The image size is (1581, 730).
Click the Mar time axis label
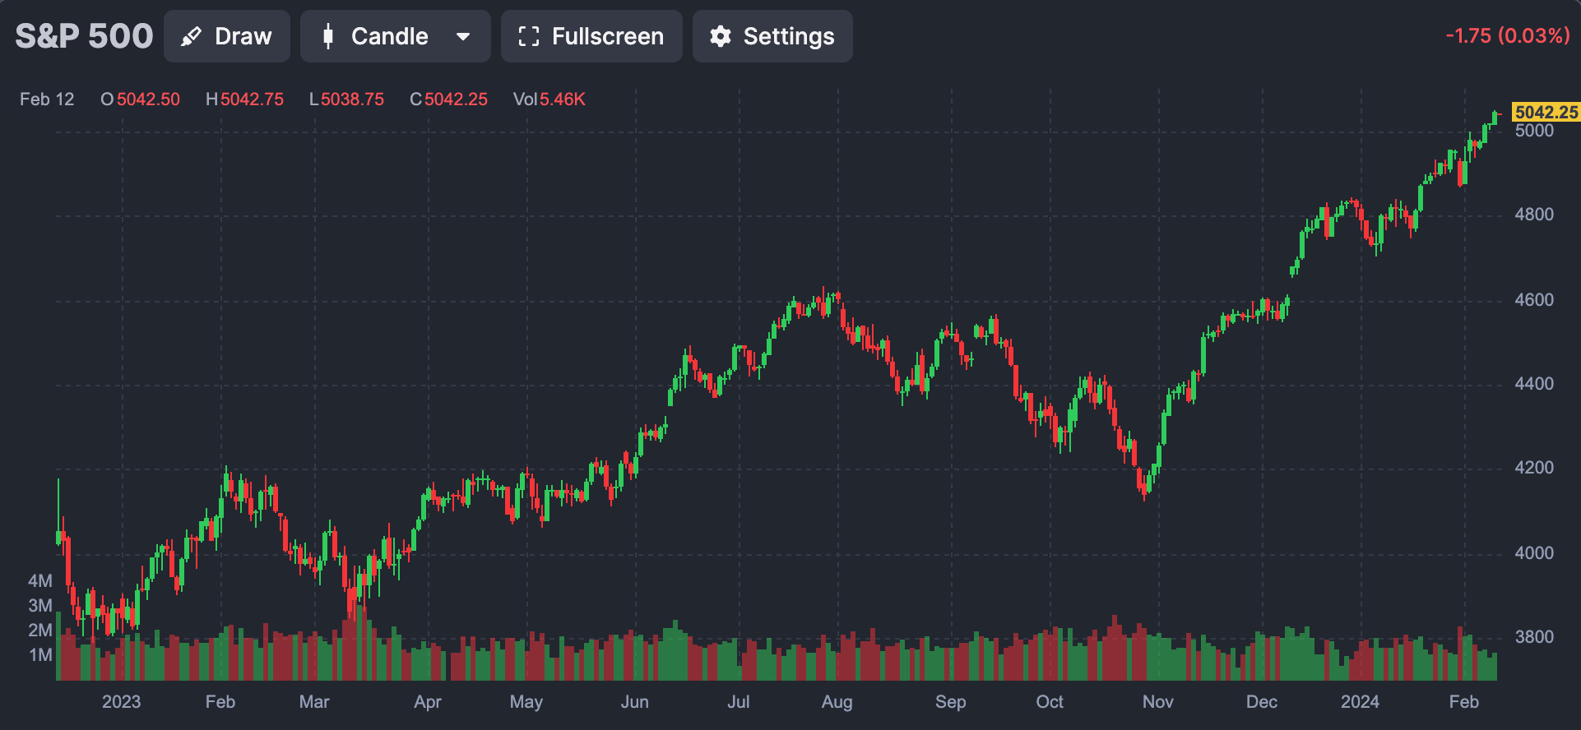(314, 702)
